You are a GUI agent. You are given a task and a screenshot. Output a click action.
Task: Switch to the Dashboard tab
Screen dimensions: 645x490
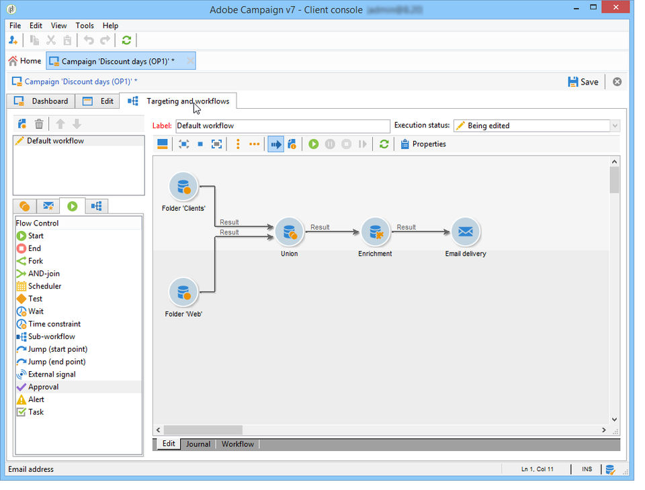tap(41, 101)
